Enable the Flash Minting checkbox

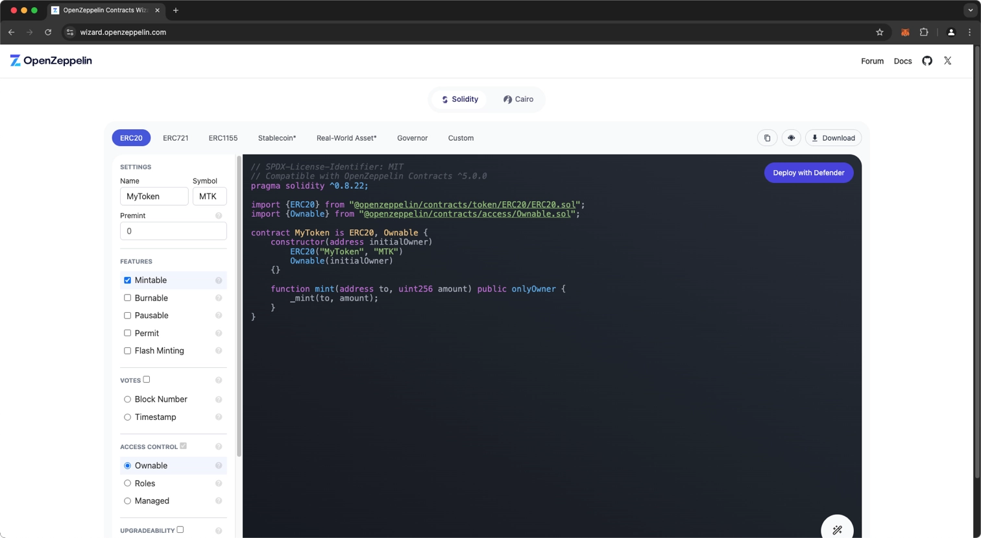(x=127, y=350)
